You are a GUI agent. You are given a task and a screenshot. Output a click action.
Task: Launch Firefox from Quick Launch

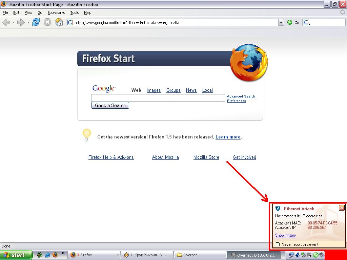tap(55, 255)
